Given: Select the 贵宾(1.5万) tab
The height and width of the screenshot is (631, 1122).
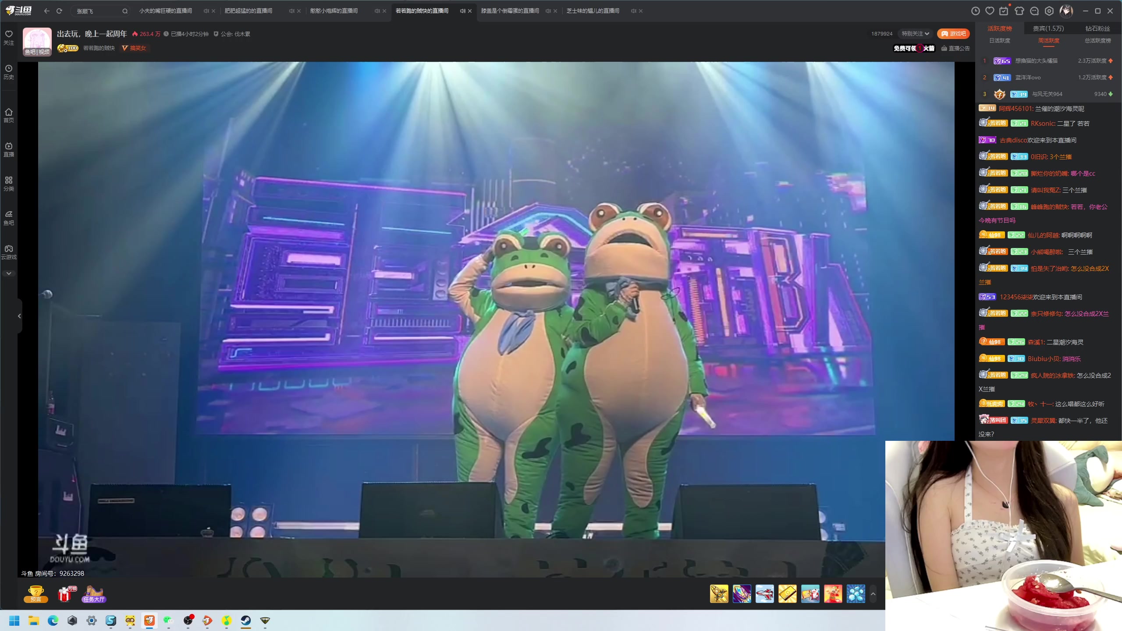Looking at the screenshot, I should coord(1048,28).
